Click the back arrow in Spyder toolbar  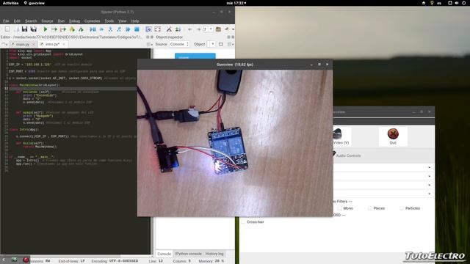[189, 29]
